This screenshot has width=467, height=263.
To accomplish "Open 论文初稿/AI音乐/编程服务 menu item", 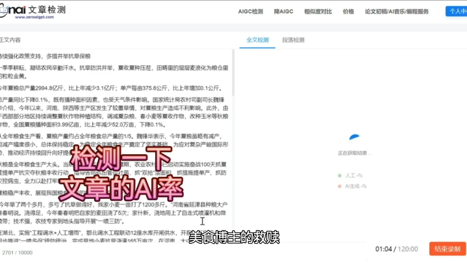I will click(x=397, y=11).
